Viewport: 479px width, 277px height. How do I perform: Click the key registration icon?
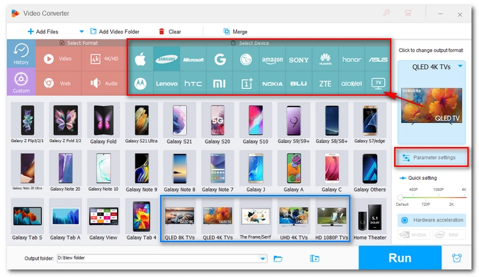point(387,13)
